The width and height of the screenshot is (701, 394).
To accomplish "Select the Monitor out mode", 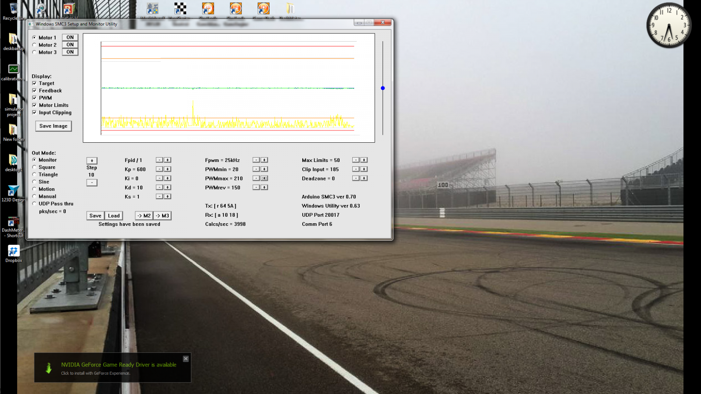I will [x=34, y=160].
